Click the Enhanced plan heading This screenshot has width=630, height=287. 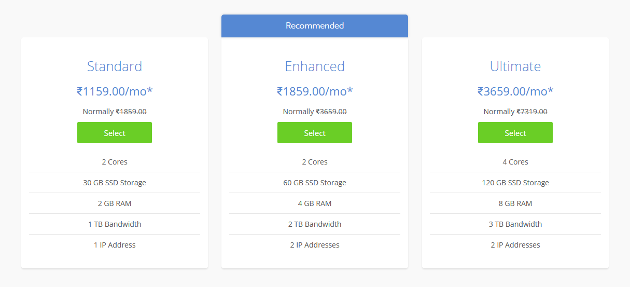(x=315, y=66)
